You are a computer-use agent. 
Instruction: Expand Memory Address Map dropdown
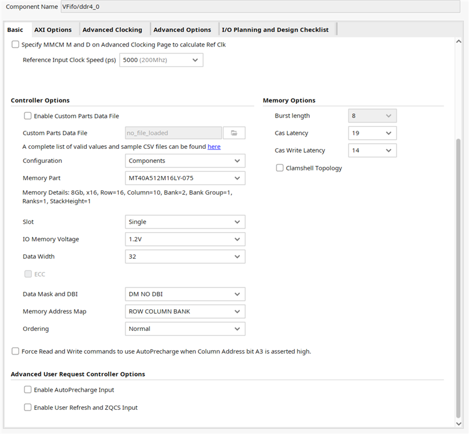coord(185,312)
